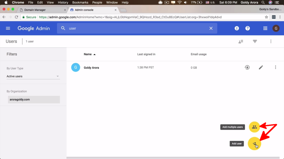Open the People menu

97,2
